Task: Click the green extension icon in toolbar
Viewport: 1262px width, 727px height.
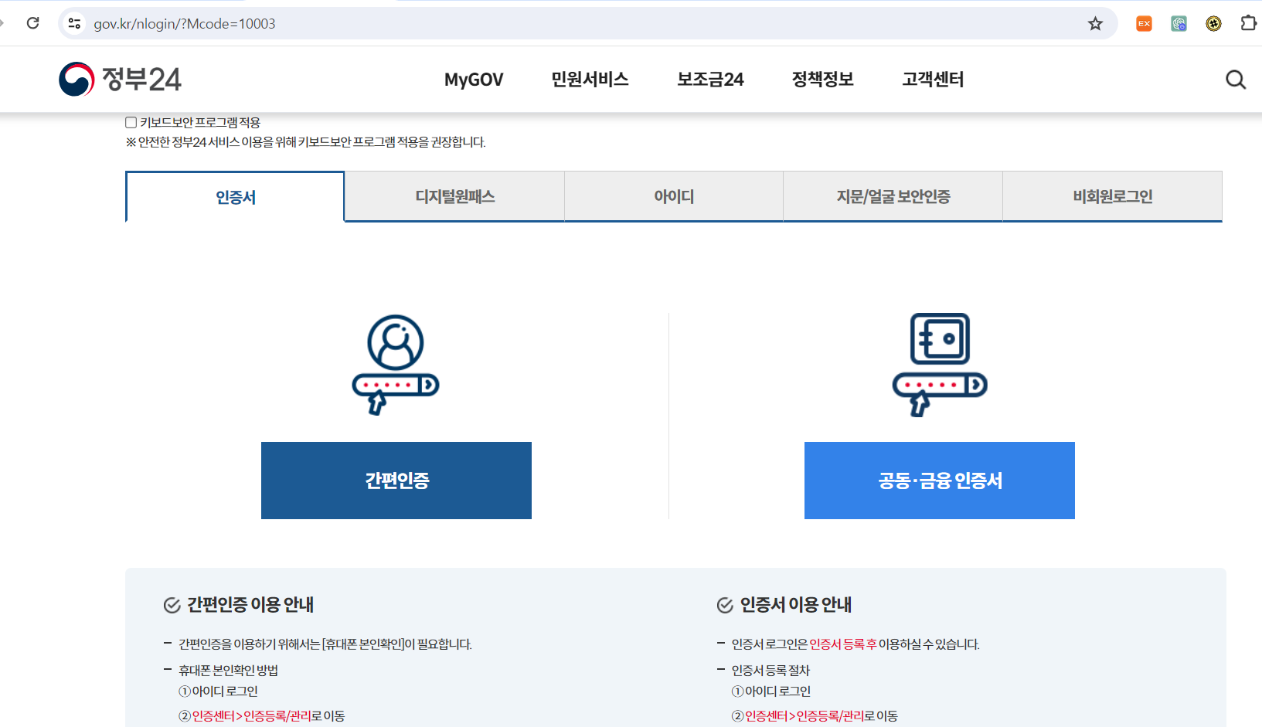Action: (1178, 23)
